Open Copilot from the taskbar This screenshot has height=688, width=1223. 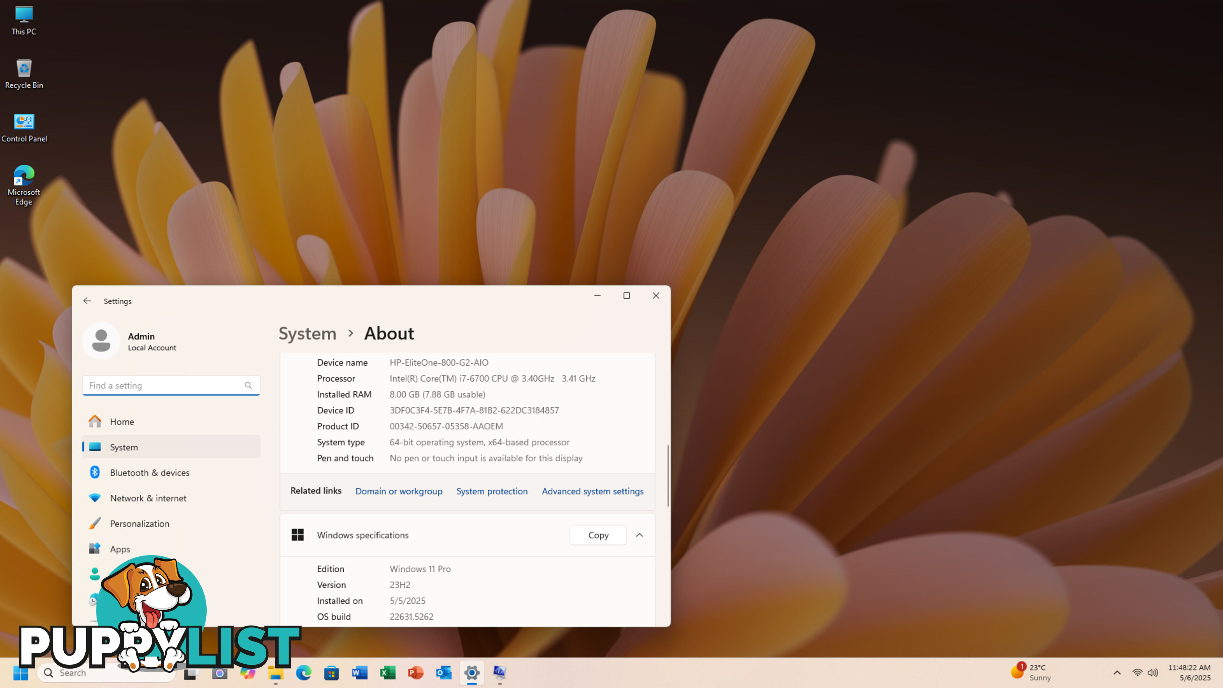coord(247,672)
